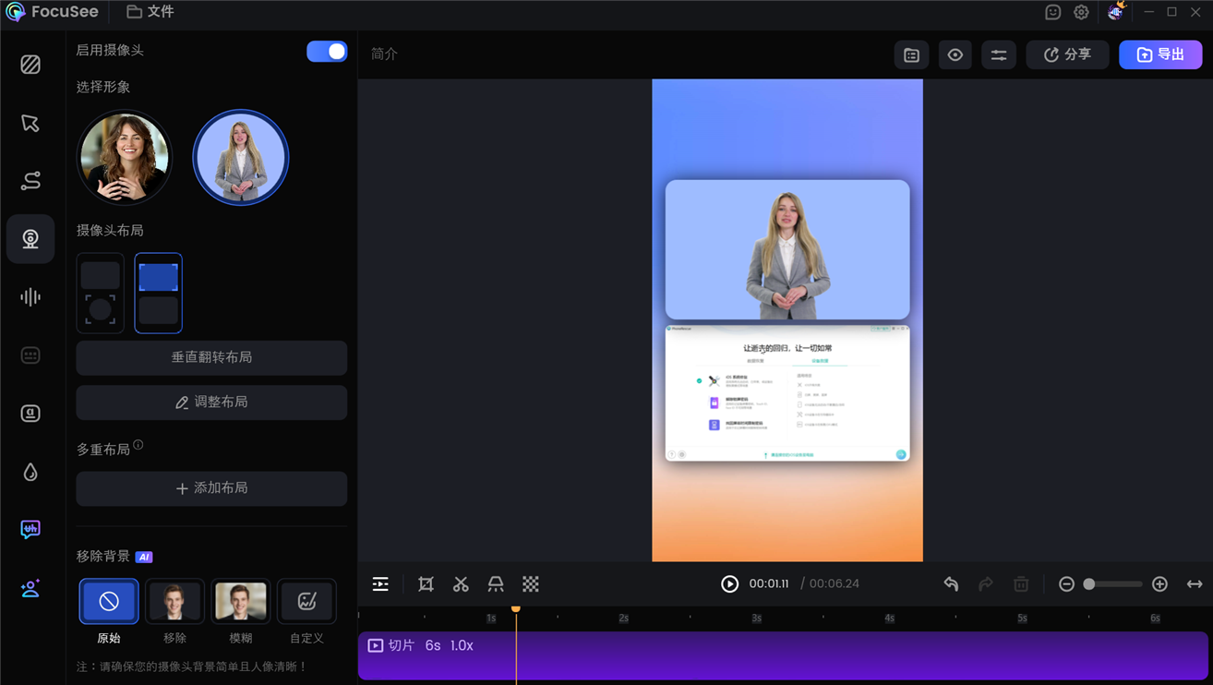This screenshot has width=1213, height=685.
Task: Open the sliders adjustment icon beside 分享
Action: (999, 55)
